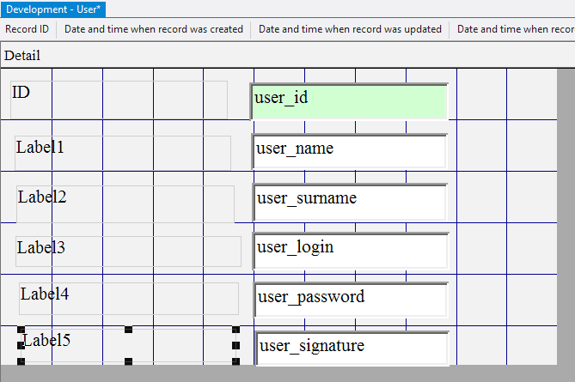Select the Development - User* tab
Image resolution: width=575 pixels, height=382 pixels.
pos(53,9)
